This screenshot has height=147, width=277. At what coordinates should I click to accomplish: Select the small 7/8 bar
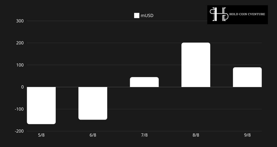(x=144, y=82)
